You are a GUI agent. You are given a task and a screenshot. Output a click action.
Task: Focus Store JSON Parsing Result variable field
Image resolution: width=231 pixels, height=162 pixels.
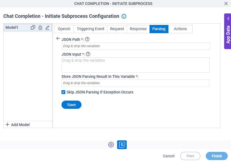pos(135,83)
